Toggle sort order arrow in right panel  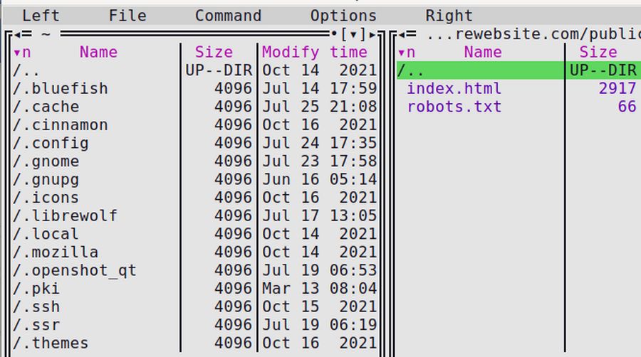[401, 53]
